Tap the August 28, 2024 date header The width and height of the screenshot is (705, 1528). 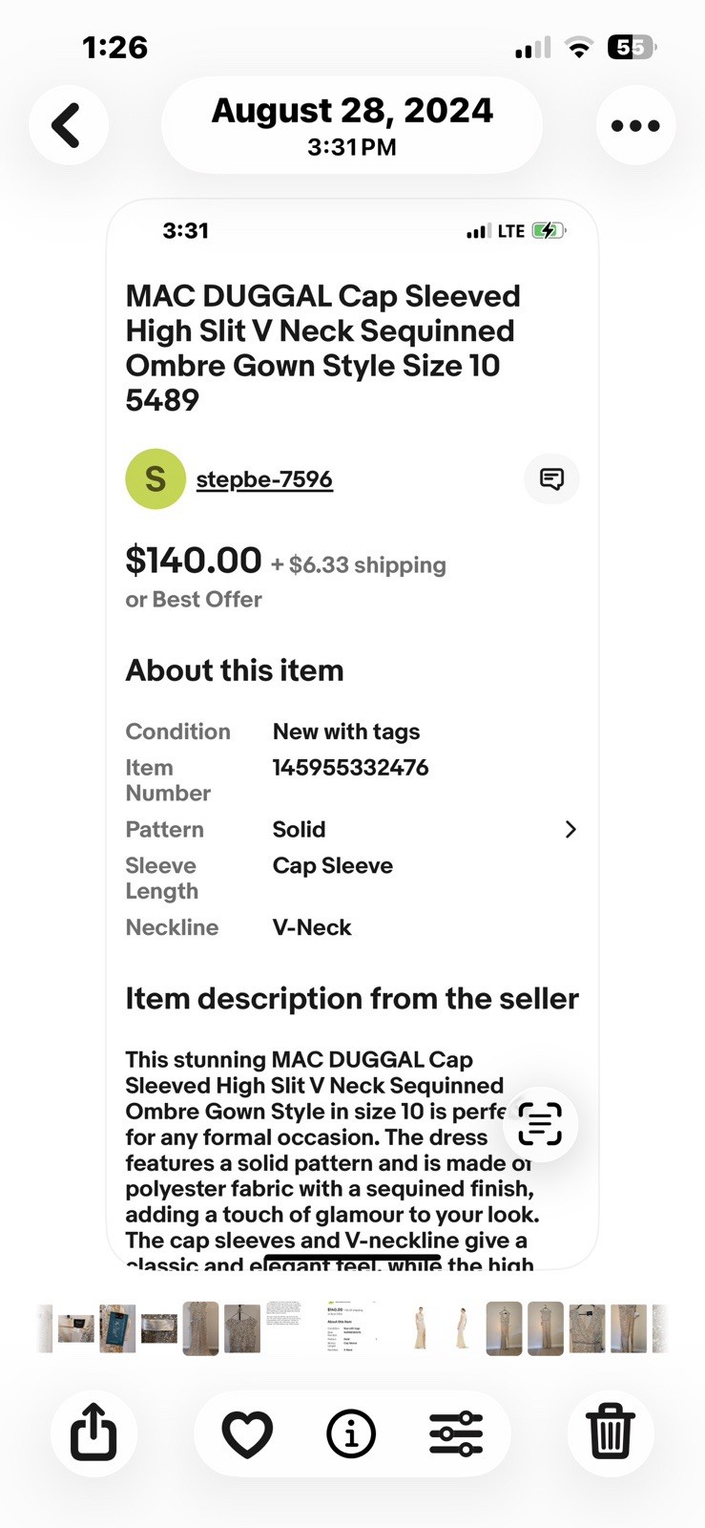pos(352,125)
